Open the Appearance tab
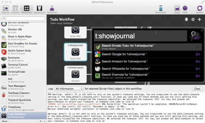 (39, 10)
